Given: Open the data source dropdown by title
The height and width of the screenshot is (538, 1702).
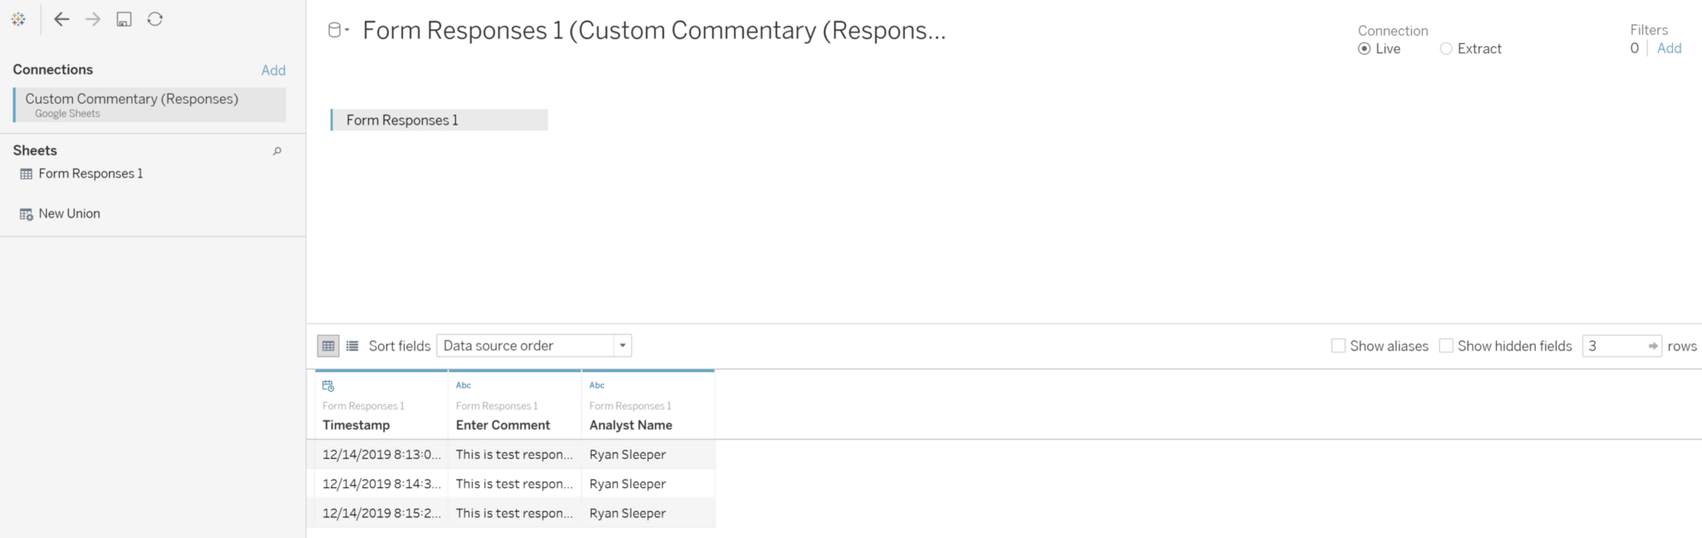Looking at the screenshot, I should [x=337, y=31].
